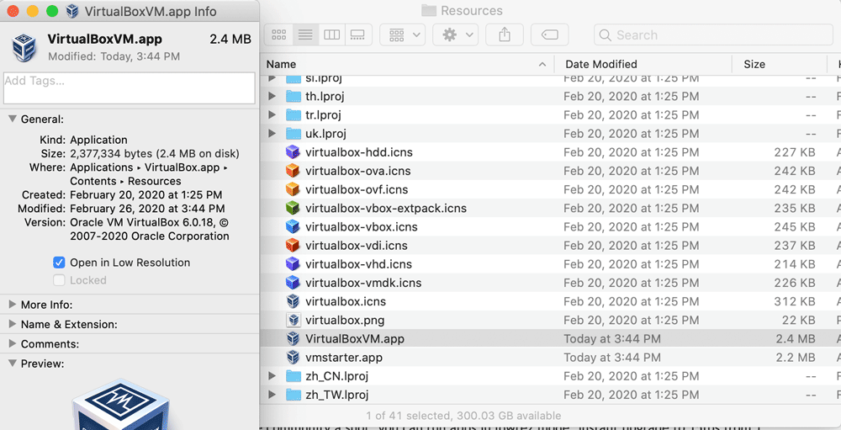The width and height of the screenshot is (841, 430).
Task: Switch Finder to icon view
Action: pos(279,35)
